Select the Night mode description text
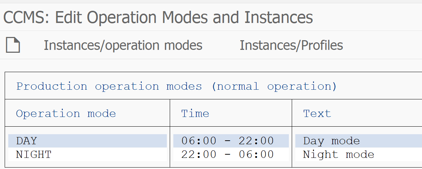This screenshot has height=169, width=422. coord(339,155)
